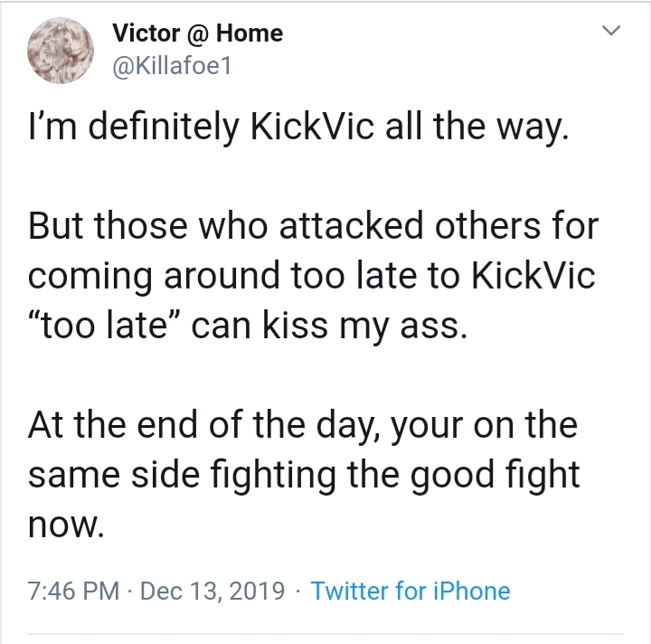This screenshot has height=644, width=651.
Task: Click the first line about KickVic
Action: pyautogui.click(x=298, y=127)
